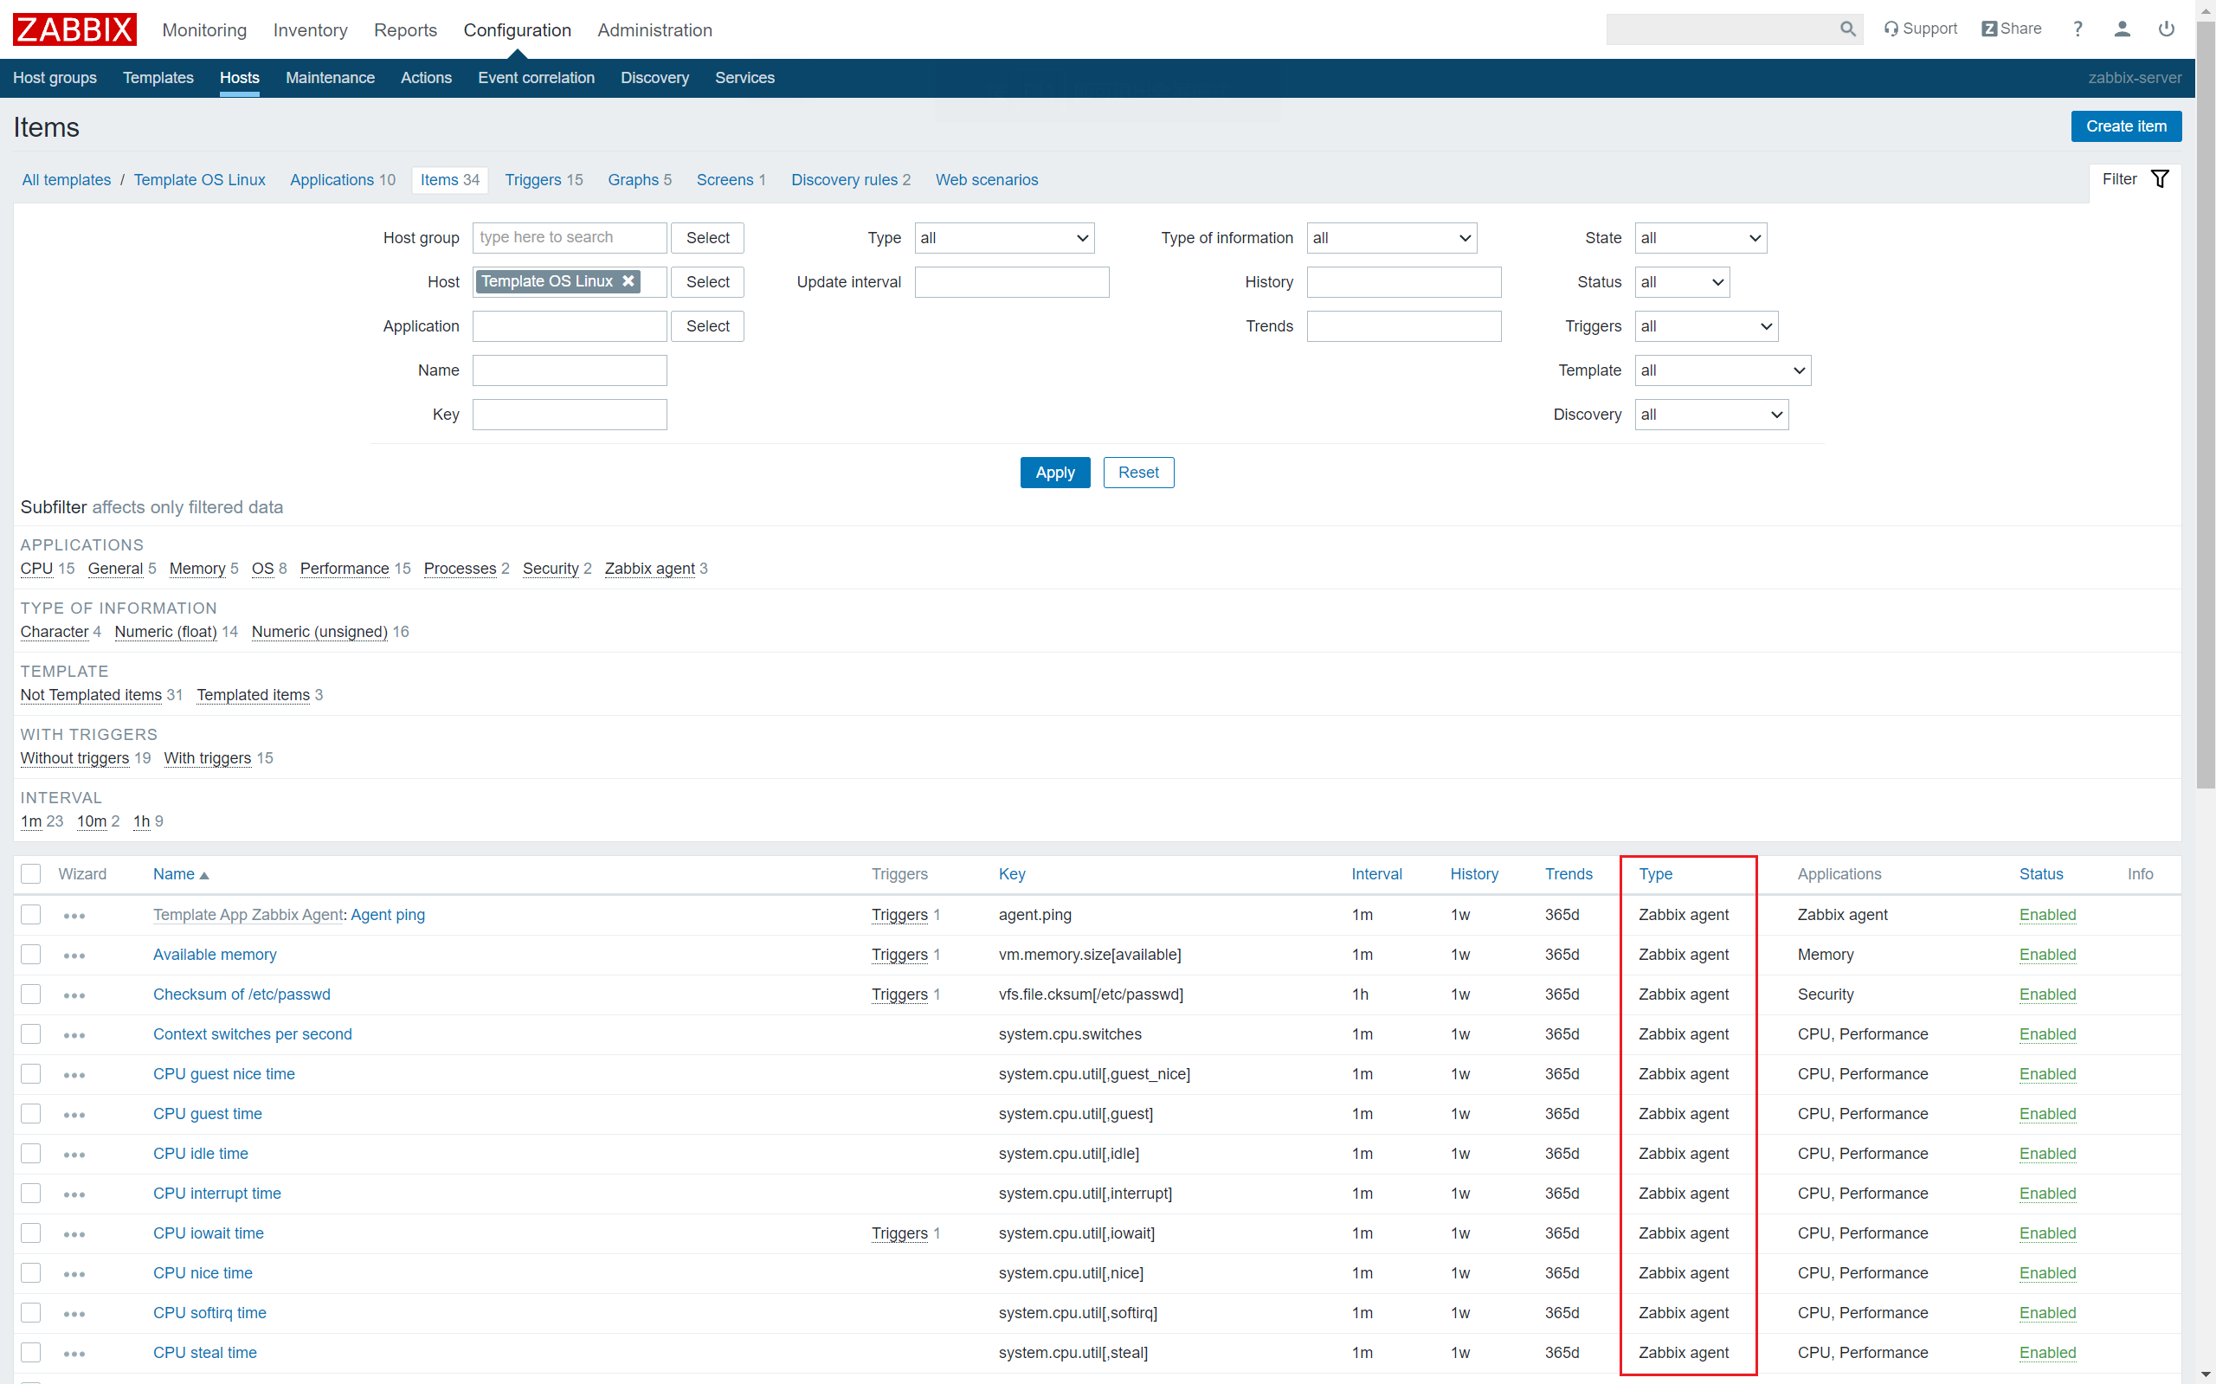
Task: Open wizard dots for CPU iowait time
Action: click(74, 1234)
